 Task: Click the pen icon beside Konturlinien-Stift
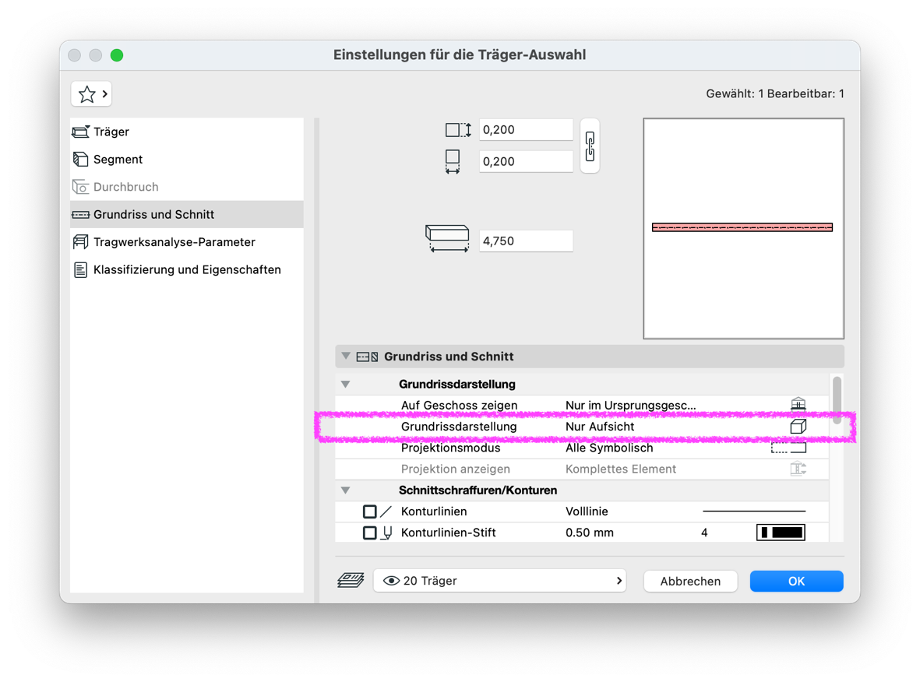click(x=386, y=533)
